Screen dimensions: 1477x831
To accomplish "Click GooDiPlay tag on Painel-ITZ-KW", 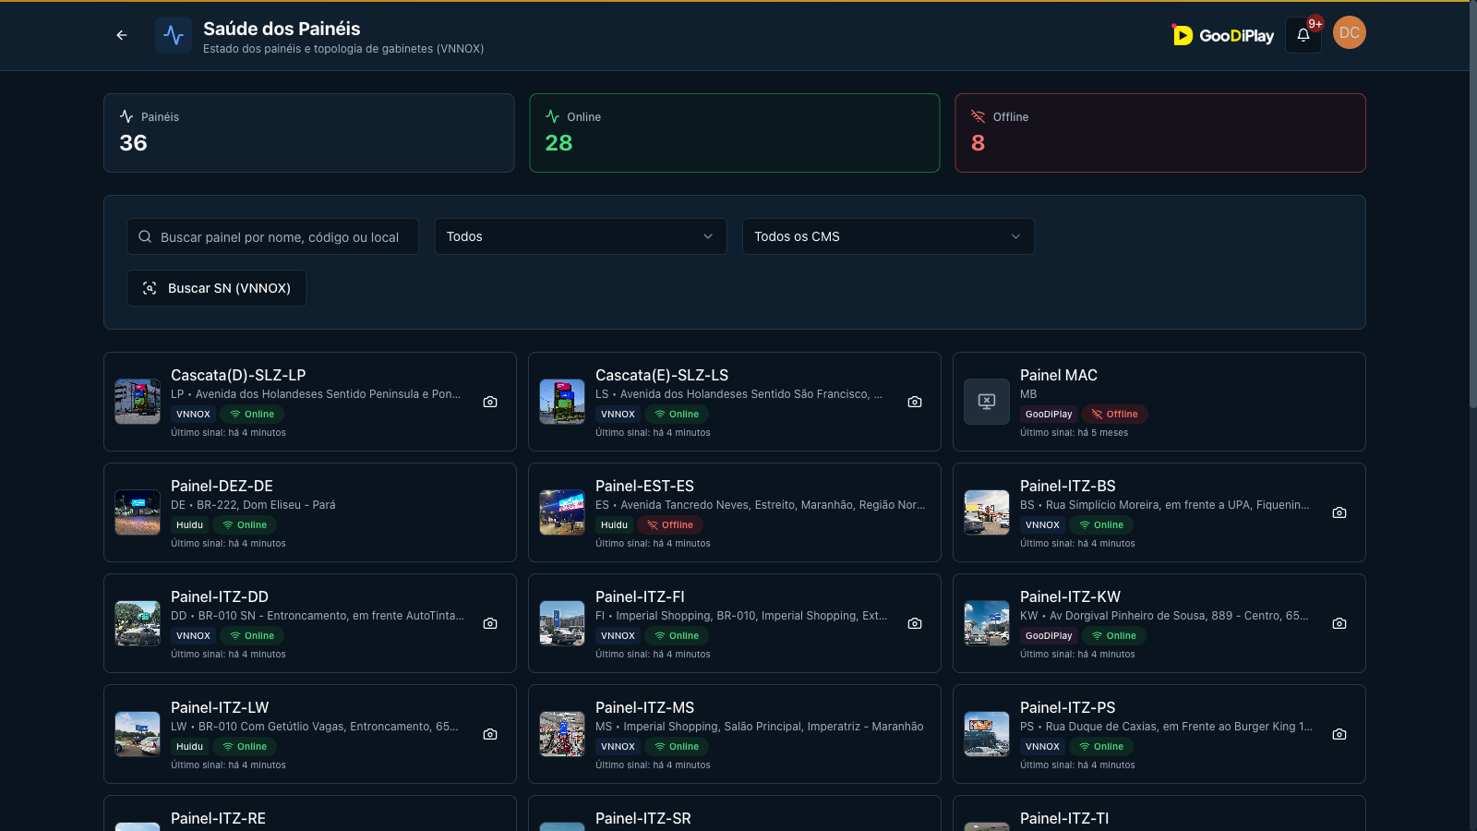I will tap(1049, 635).
